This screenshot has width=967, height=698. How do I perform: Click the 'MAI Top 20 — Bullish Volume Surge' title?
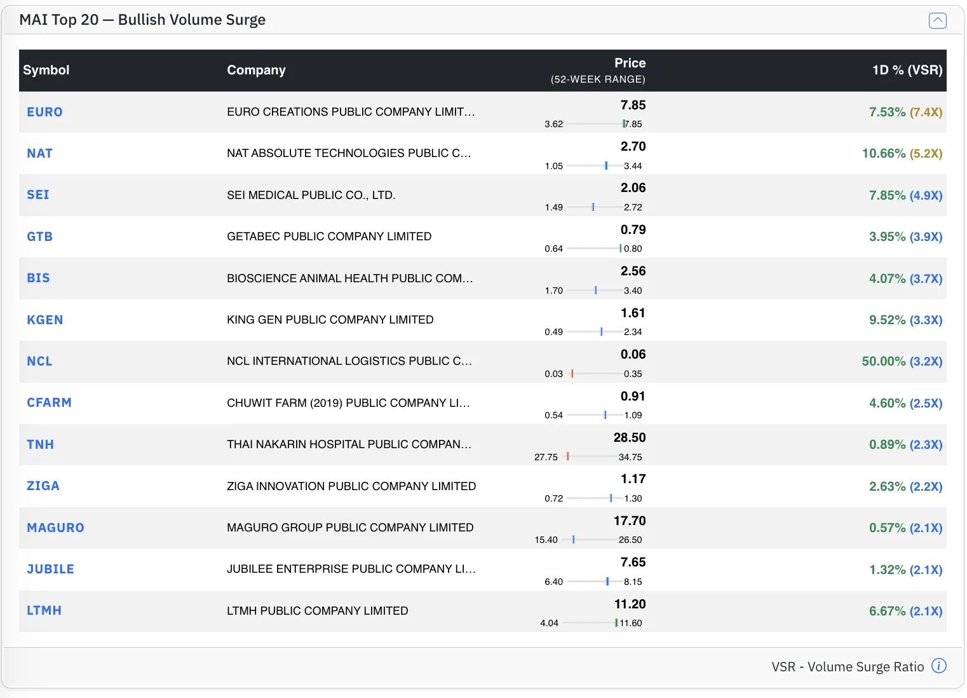coord(142,20)
